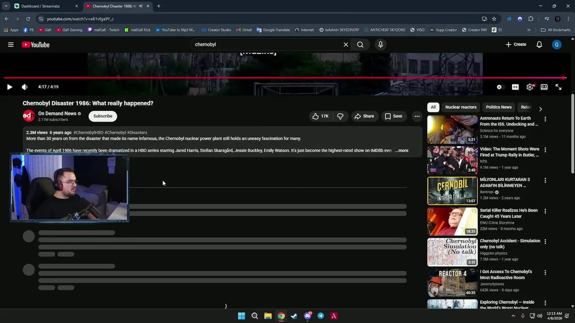Start voice search with microphone icon
This screenshot has height=323, width=575.
point(380,44)
